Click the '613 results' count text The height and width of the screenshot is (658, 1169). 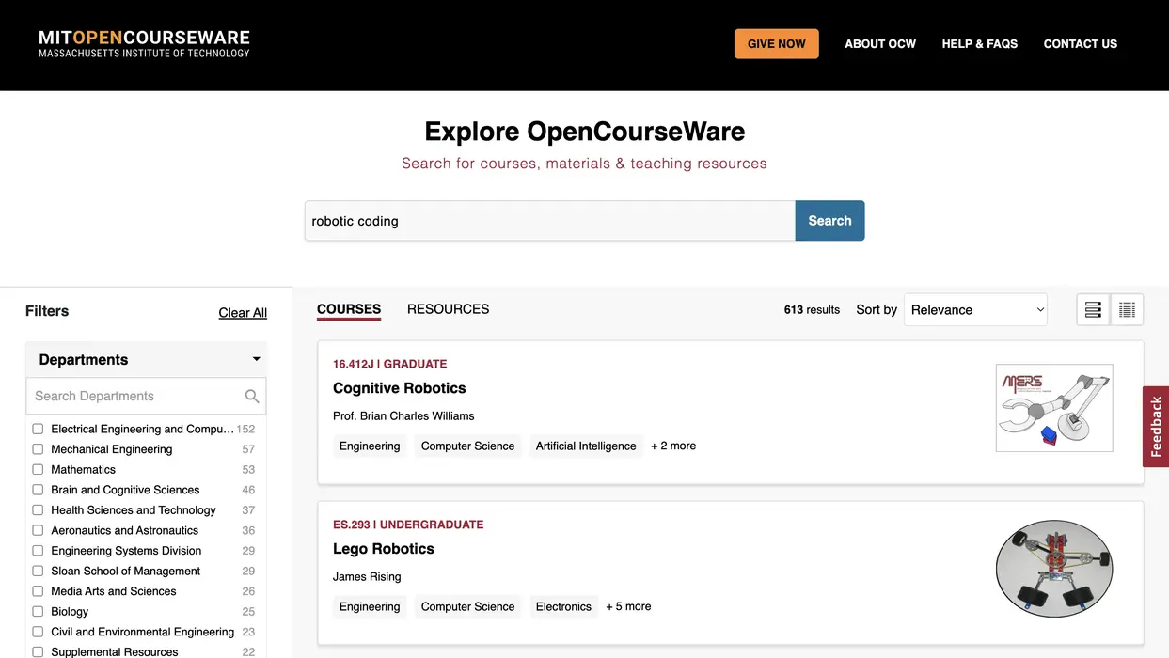point(812,310)
